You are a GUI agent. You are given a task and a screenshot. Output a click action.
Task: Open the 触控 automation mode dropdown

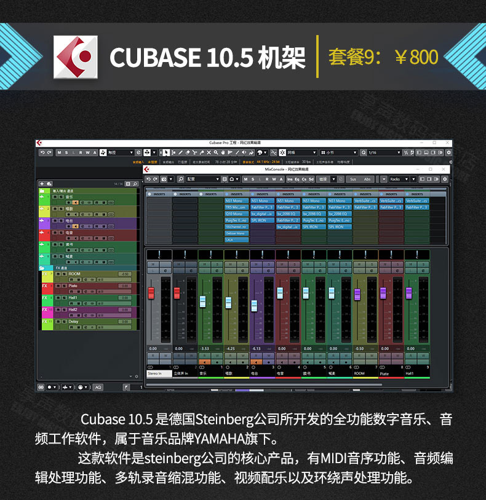coord(131,152)
